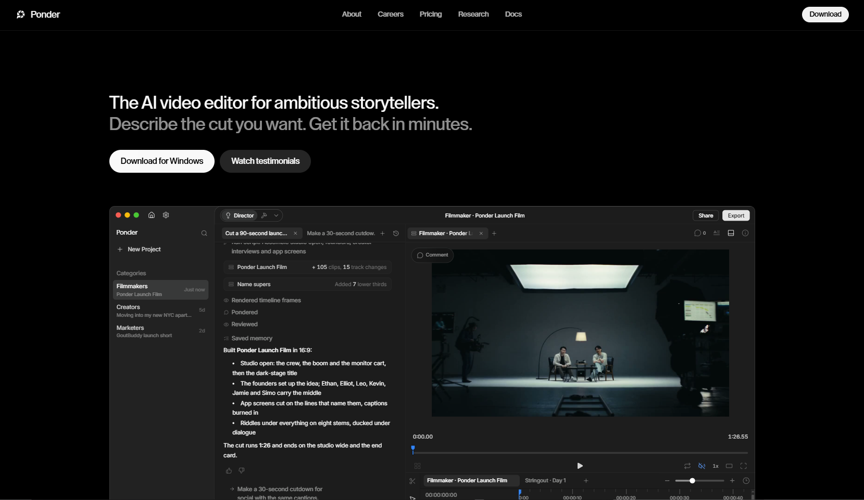Add a new viewer tab next to Filmmaker
Screen dimensions: 864x500
494,234
